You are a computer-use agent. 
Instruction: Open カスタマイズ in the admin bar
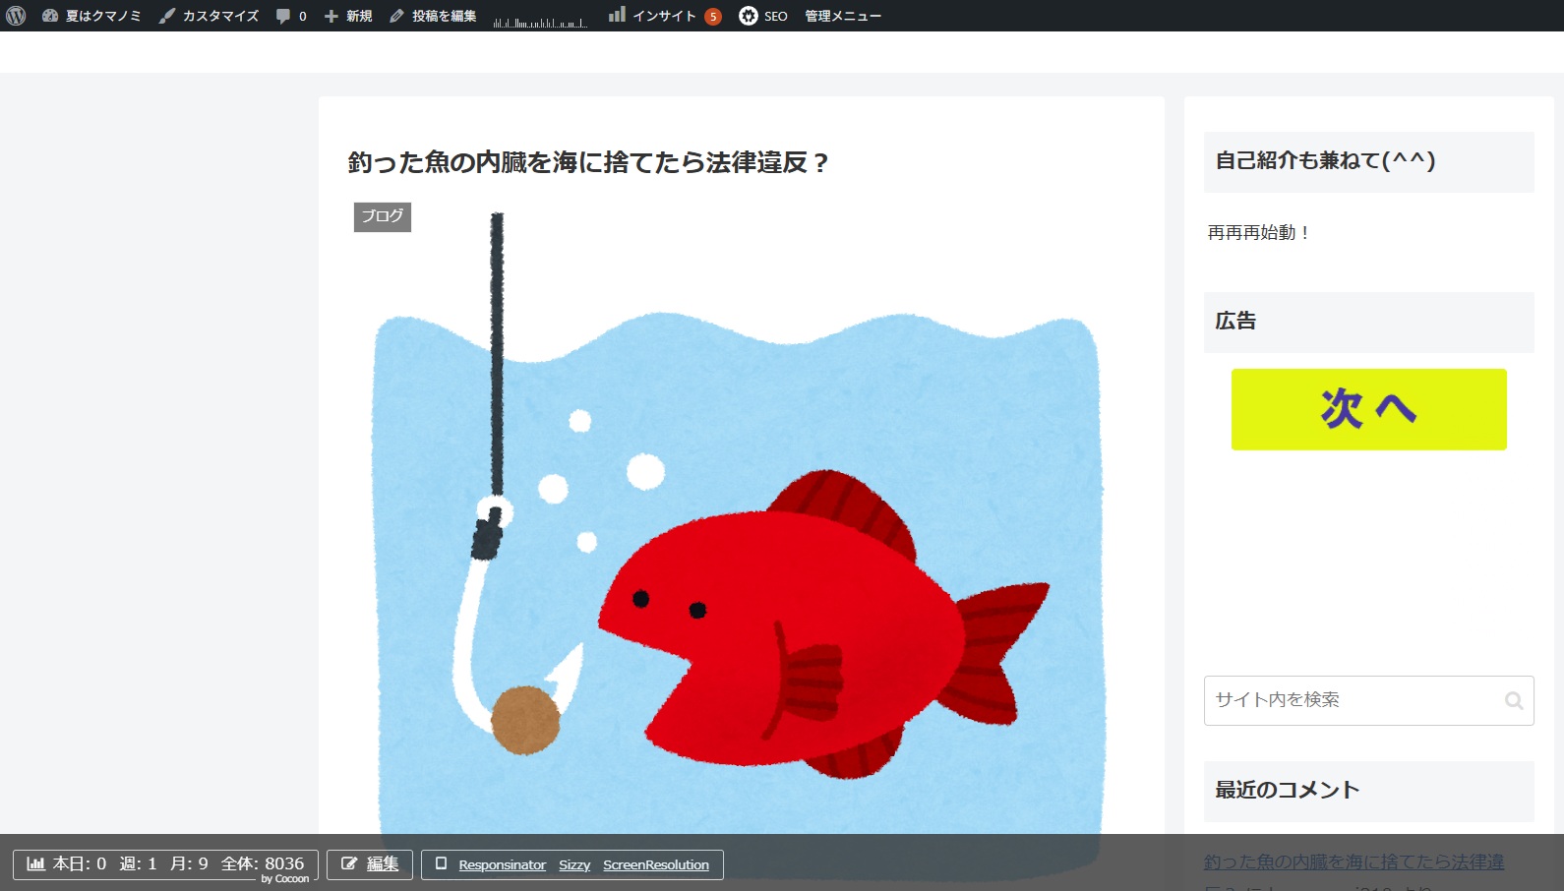point(210,16)
